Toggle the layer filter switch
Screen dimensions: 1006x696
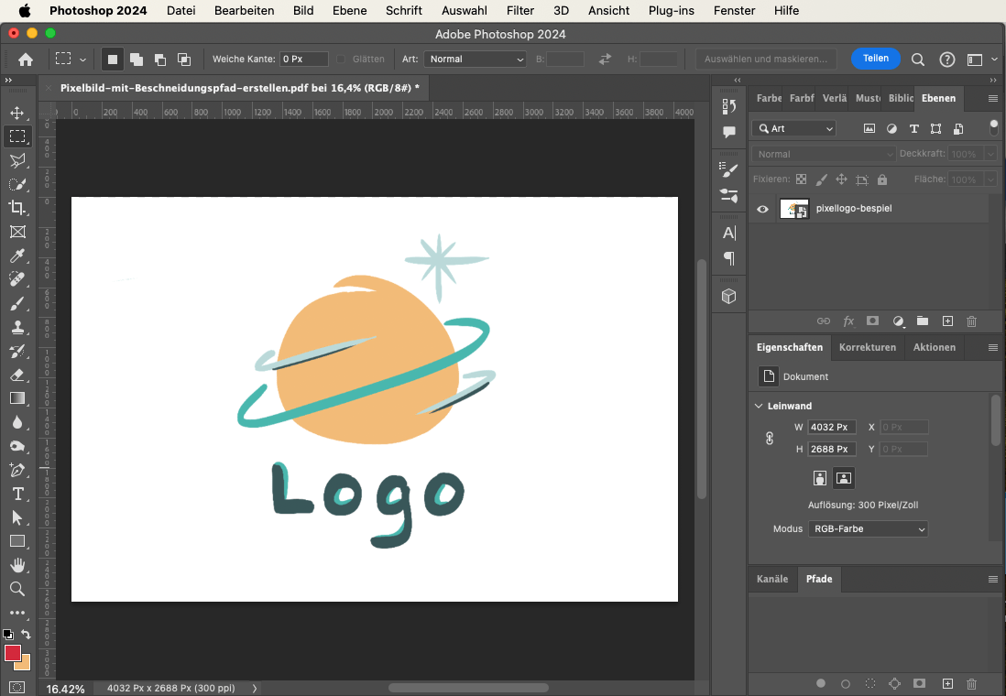(x=993, y=127)
